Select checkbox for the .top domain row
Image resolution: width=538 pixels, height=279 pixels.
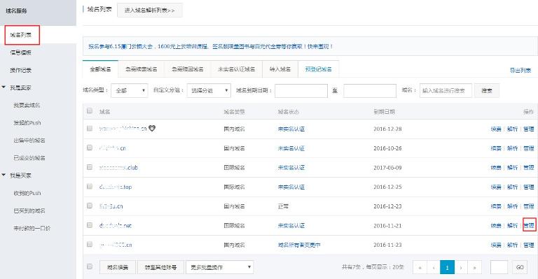click(x=90, y=186)
